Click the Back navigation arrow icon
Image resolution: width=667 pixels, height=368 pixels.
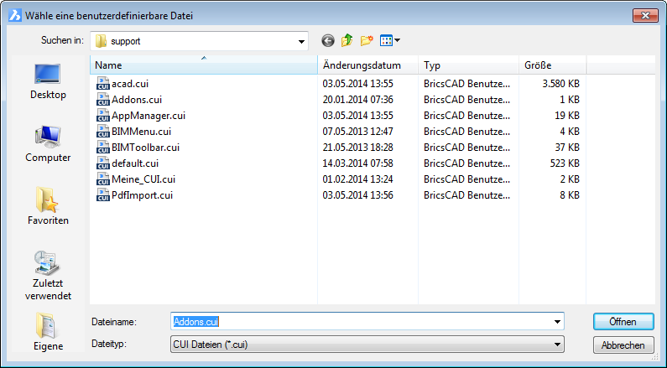(x=327, y=40)
